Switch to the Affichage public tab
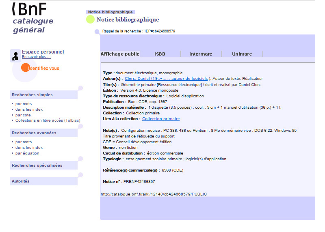The width and height of the screenshot is (325, 232). 120,54
